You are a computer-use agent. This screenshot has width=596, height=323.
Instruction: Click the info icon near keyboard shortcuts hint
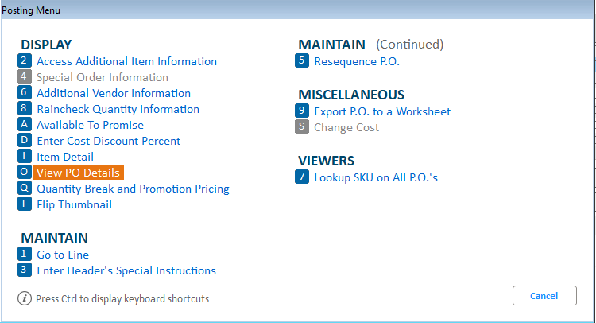click(x=24, y=298)
